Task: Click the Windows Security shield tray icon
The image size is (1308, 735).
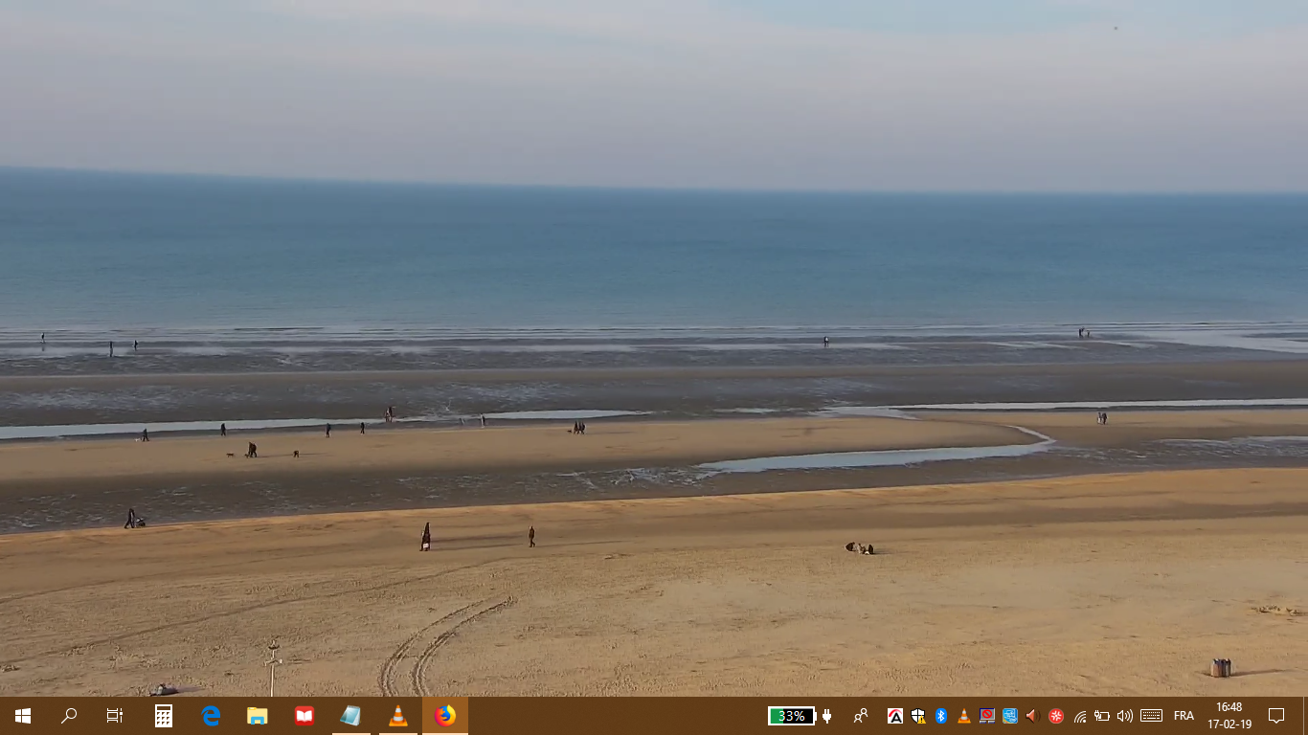Action: click(x=918, y=716)
